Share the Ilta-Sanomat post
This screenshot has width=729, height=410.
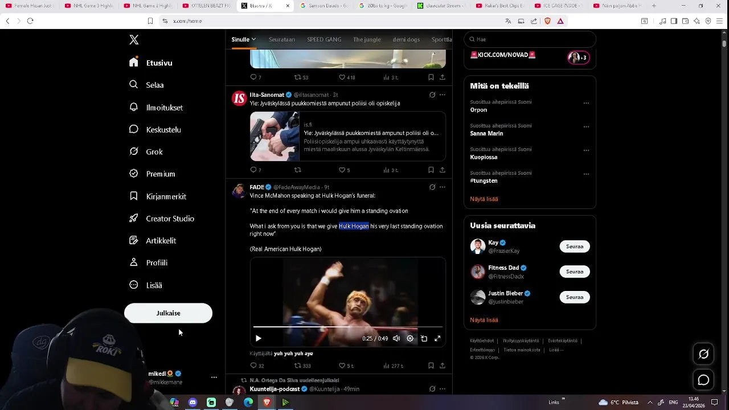[x=442, y=170]
